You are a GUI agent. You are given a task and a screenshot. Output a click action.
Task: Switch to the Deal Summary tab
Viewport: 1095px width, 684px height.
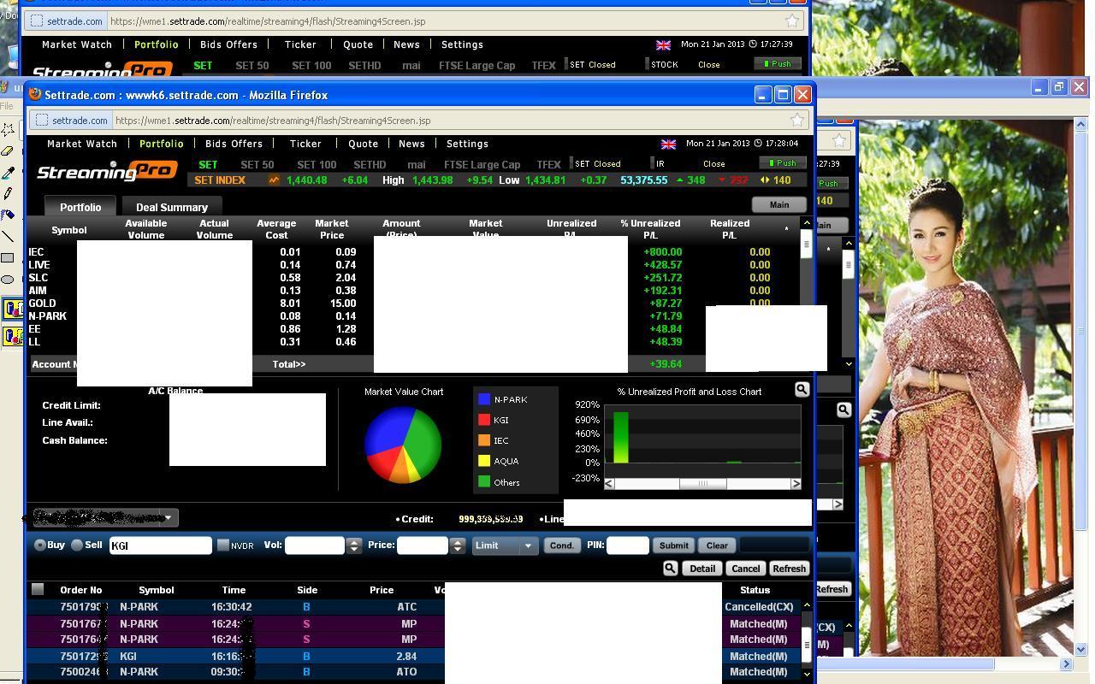[172, 207]
